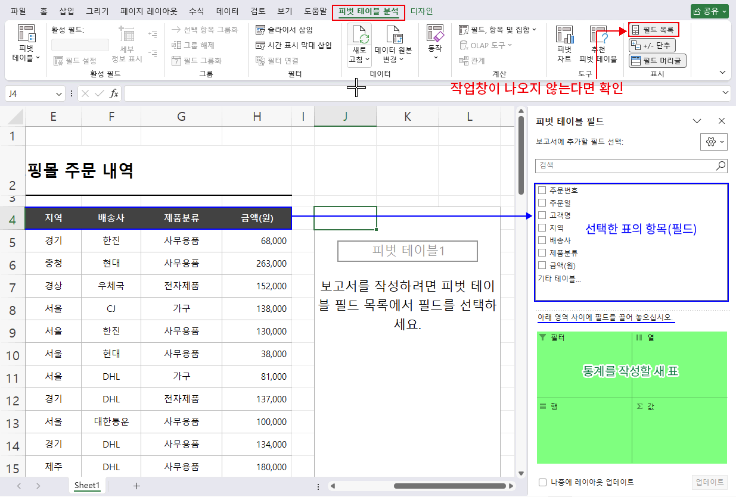The image size is (736, 497).
Task: Click the +/- 단추 display option
Action: point(652,45)
